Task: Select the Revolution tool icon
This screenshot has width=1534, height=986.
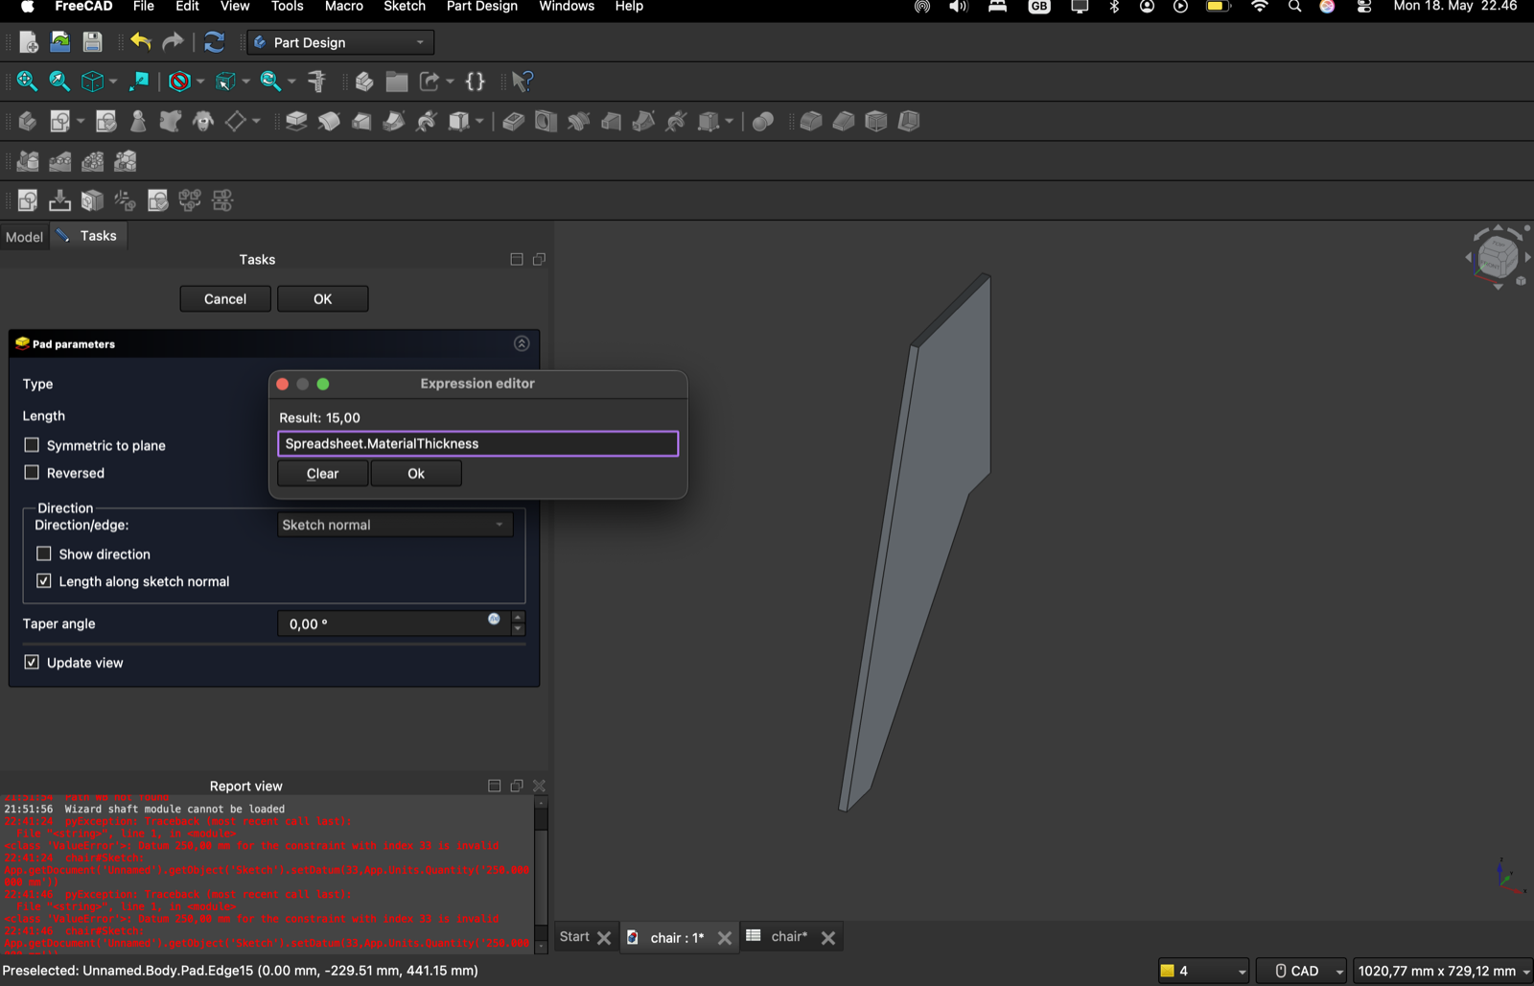Action: [x=329, y=121]
